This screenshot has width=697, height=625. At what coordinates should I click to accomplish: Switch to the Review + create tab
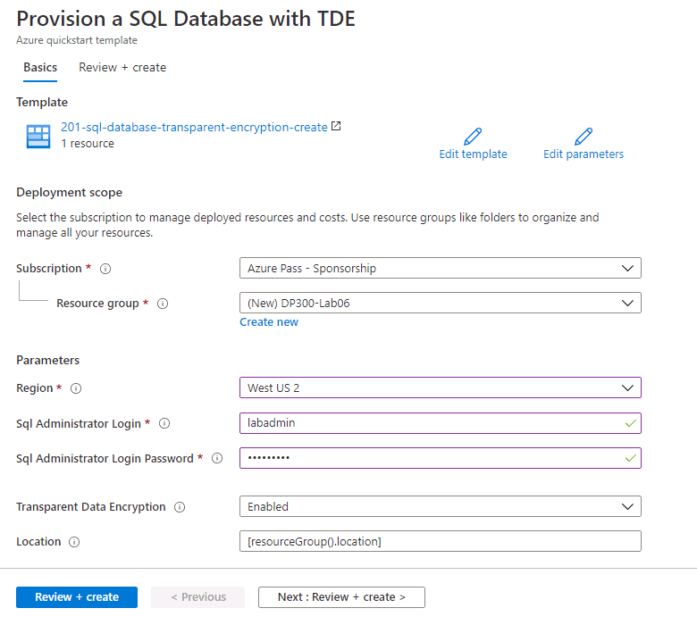pos(122,68)
